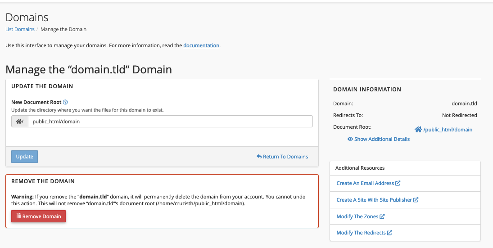This screenshot has height=248, width=493.
Task: Open the /public_html/domain document root link
Action: coord(448,130)
